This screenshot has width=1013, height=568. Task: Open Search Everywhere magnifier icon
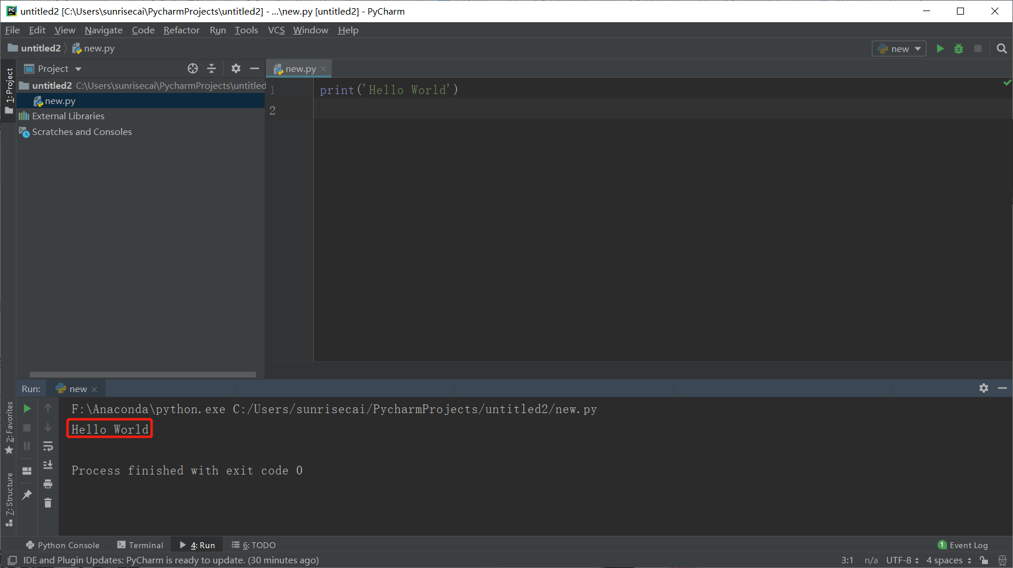point(1002,49)
